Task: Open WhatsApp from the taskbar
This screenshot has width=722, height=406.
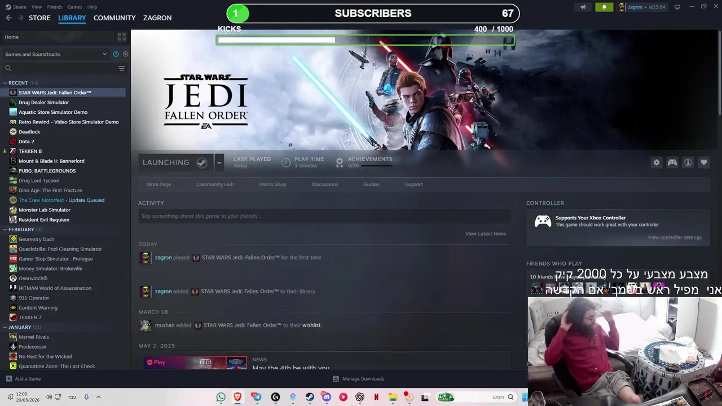Action: coord(221,397)
